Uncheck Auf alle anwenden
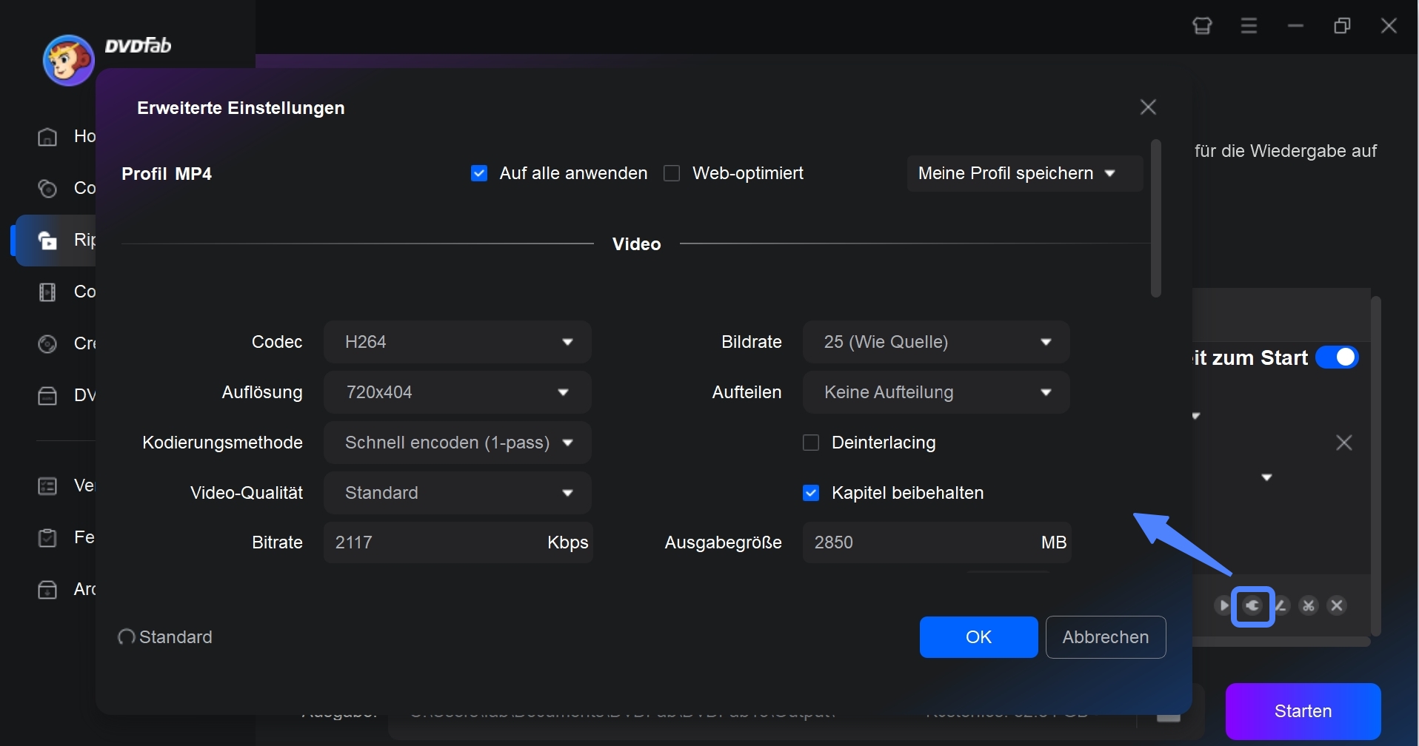This screenshot has height=746, width=1419. pos(479,172)
